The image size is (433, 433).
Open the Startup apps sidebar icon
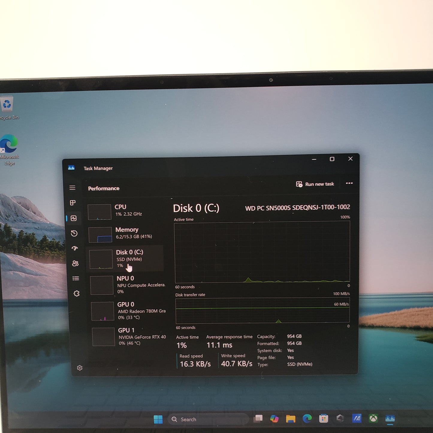tap(75, 248)
